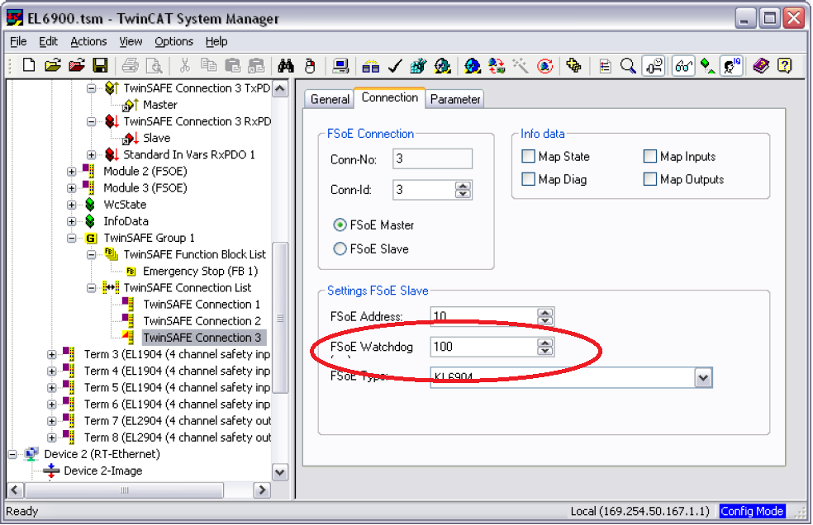Open the Edit menu
This screenshot has height=525, width=813.
[x=48, y=41]
